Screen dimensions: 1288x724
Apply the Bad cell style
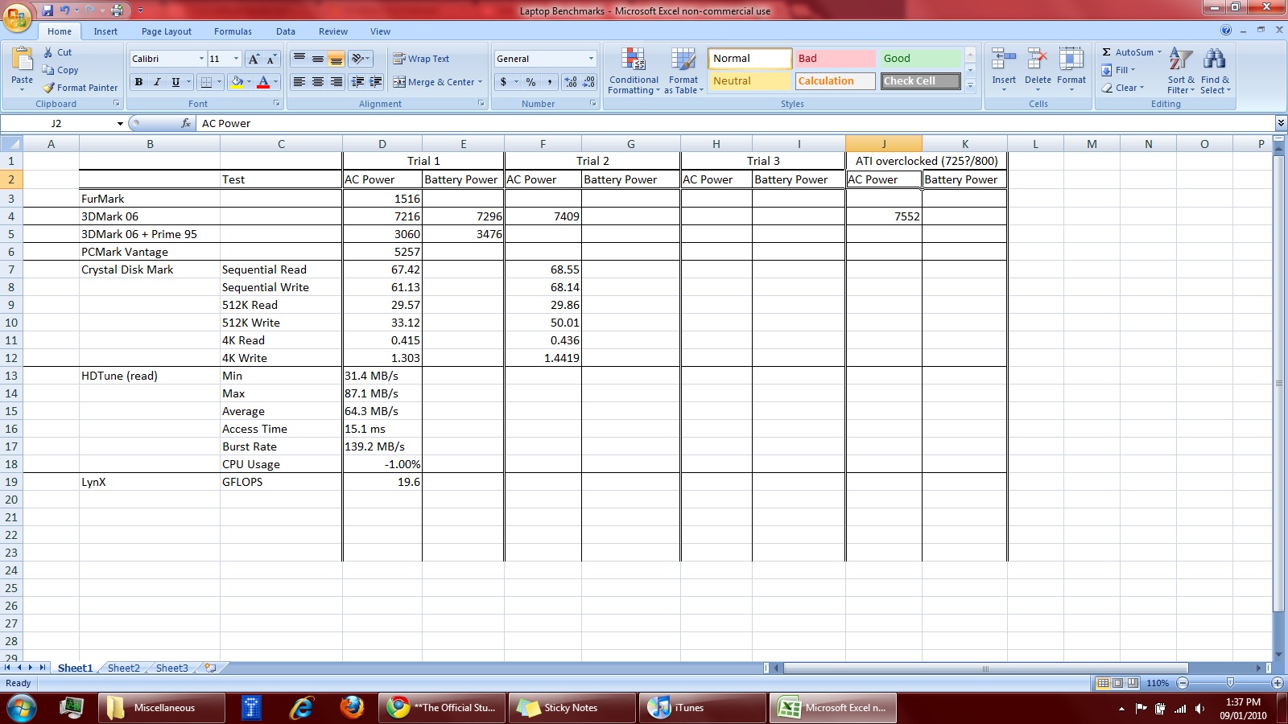click(x=835, y=59)
